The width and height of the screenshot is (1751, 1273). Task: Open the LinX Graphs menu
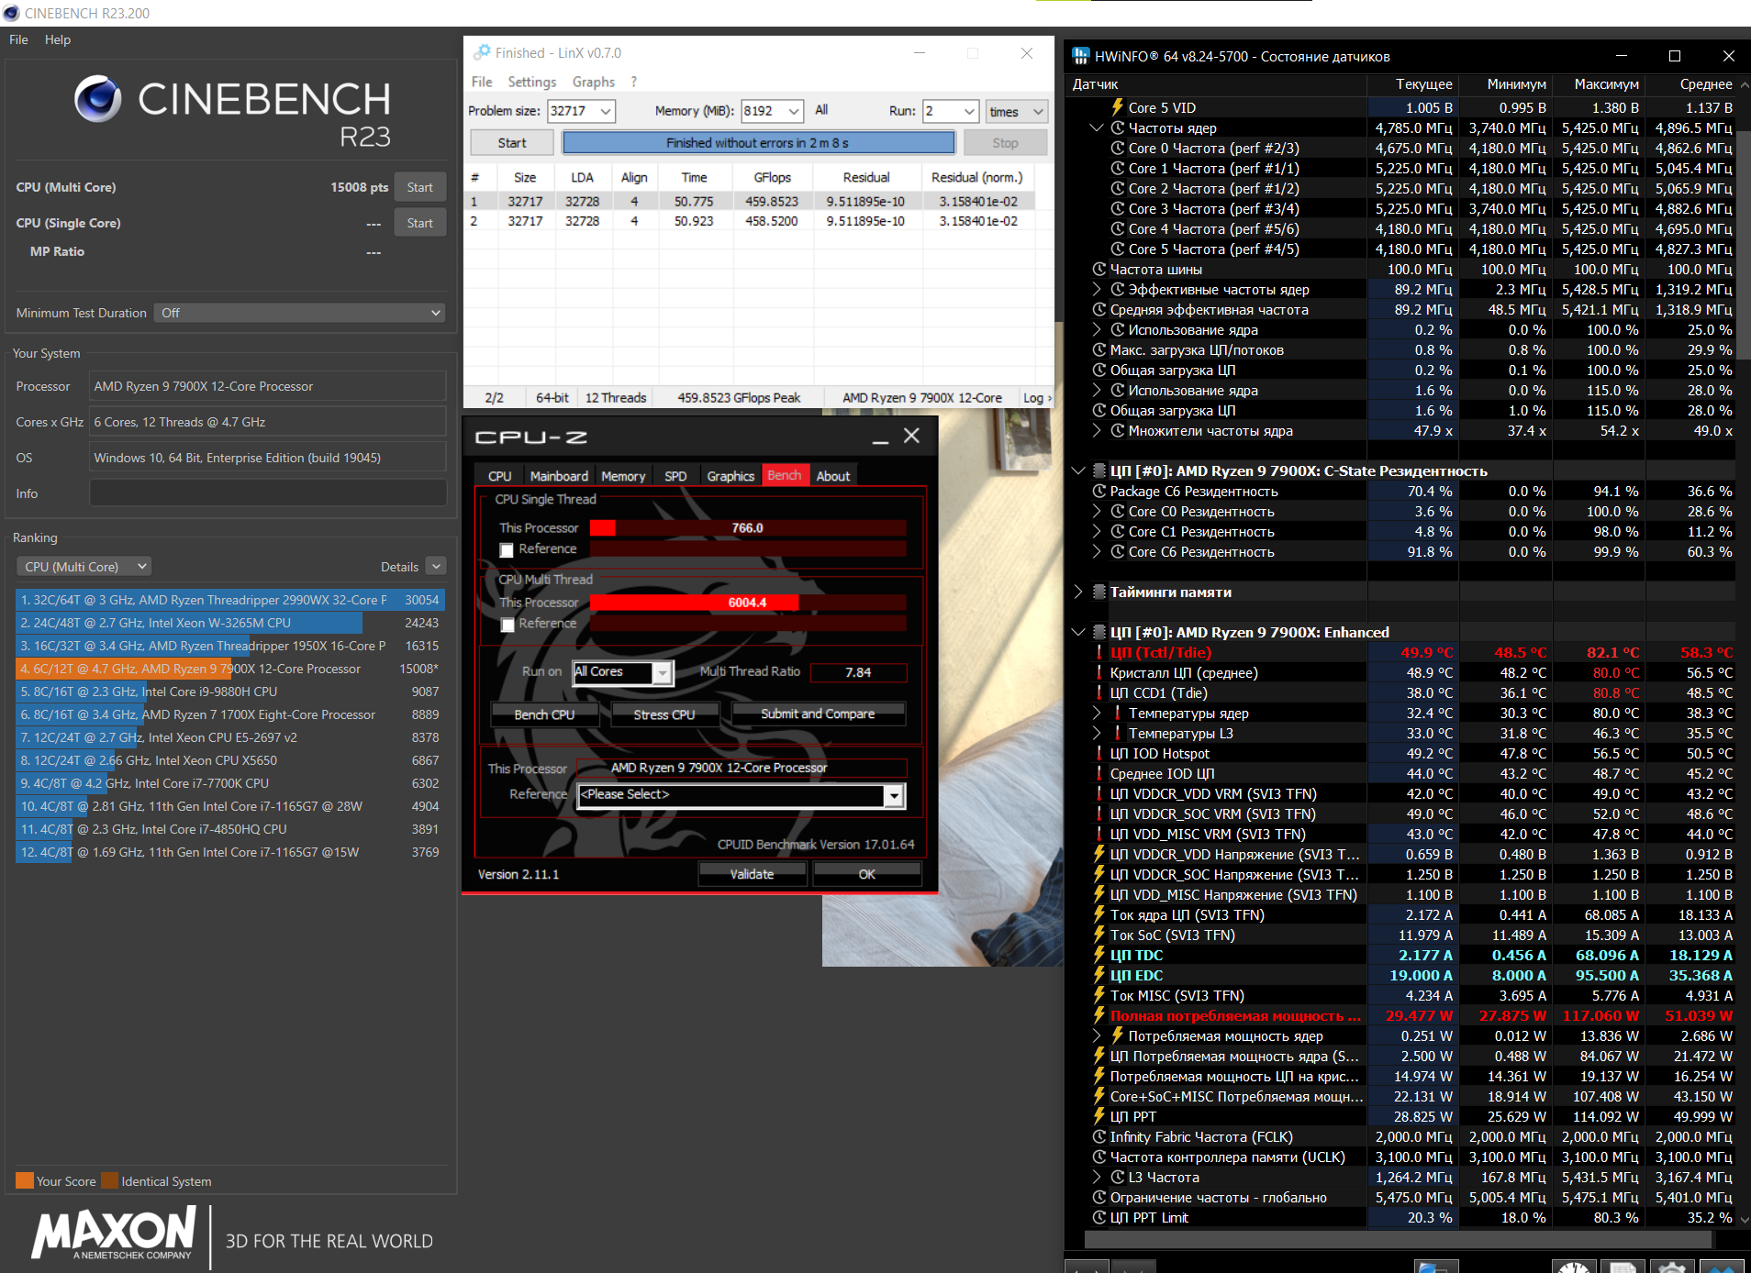(594, 82)
